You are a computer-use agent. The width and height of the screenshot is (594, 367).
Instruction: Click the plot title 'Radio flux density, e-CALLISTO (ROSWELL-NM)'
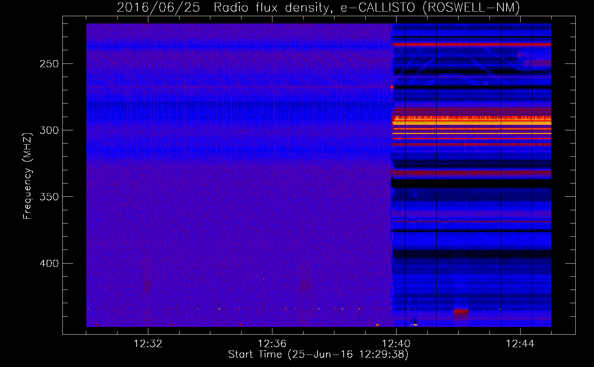pyautogui.click(x=367, y=7)
